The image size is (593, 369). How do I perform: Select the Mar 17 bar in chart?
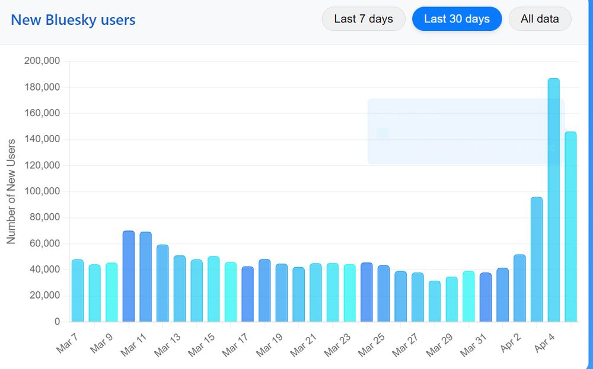[x=248, y=294]
